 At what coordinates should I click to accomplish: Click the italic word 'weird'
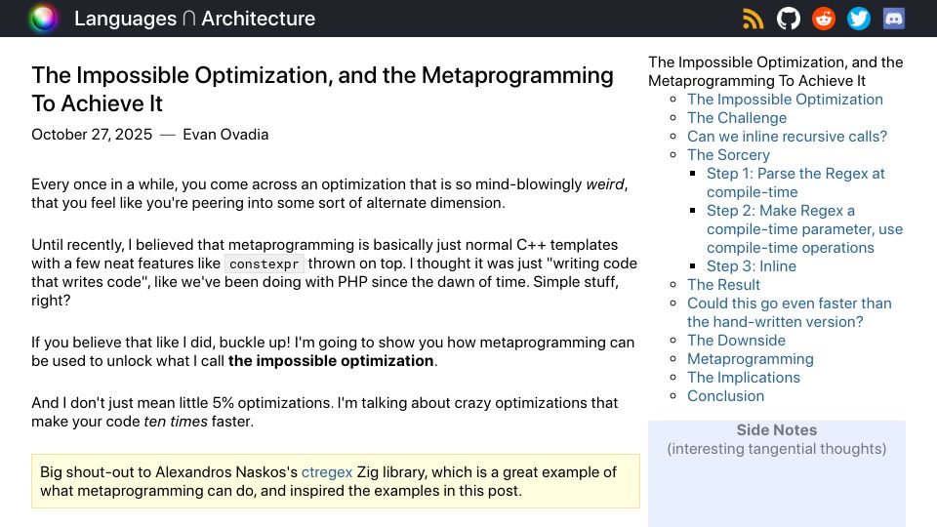point(605,184)
